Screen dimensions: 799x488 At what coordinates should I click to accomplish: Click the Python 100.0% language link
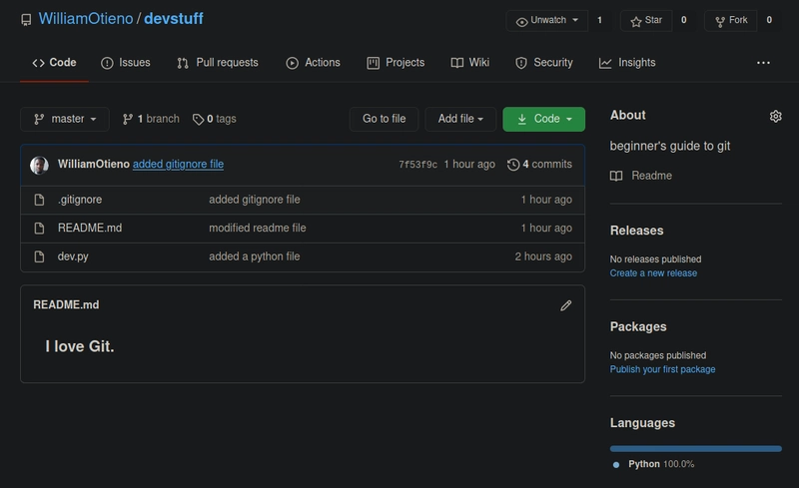pos(661,465)
